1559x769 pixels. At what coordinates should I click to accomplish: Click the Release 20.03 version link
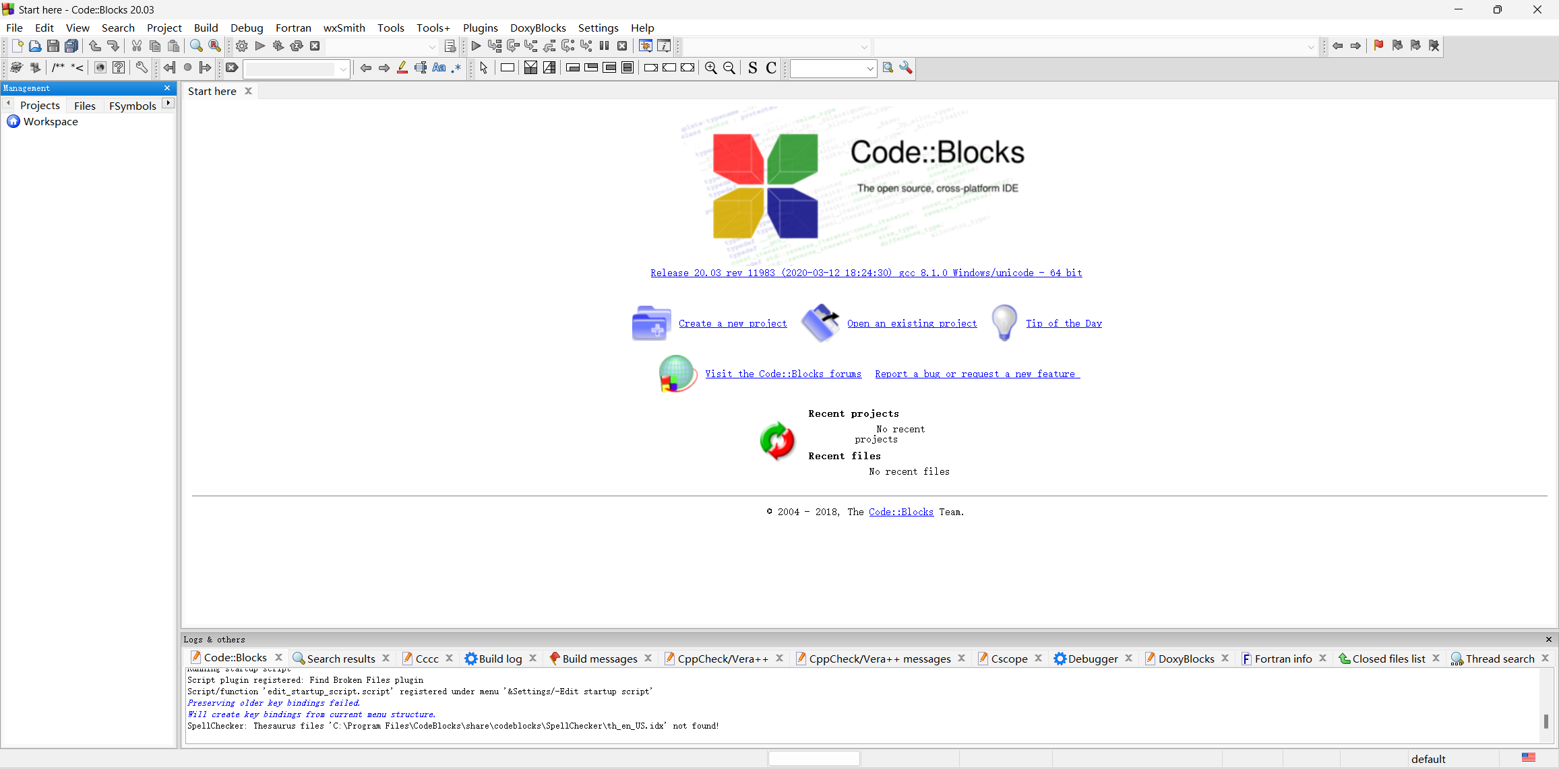tap(866, 273)
